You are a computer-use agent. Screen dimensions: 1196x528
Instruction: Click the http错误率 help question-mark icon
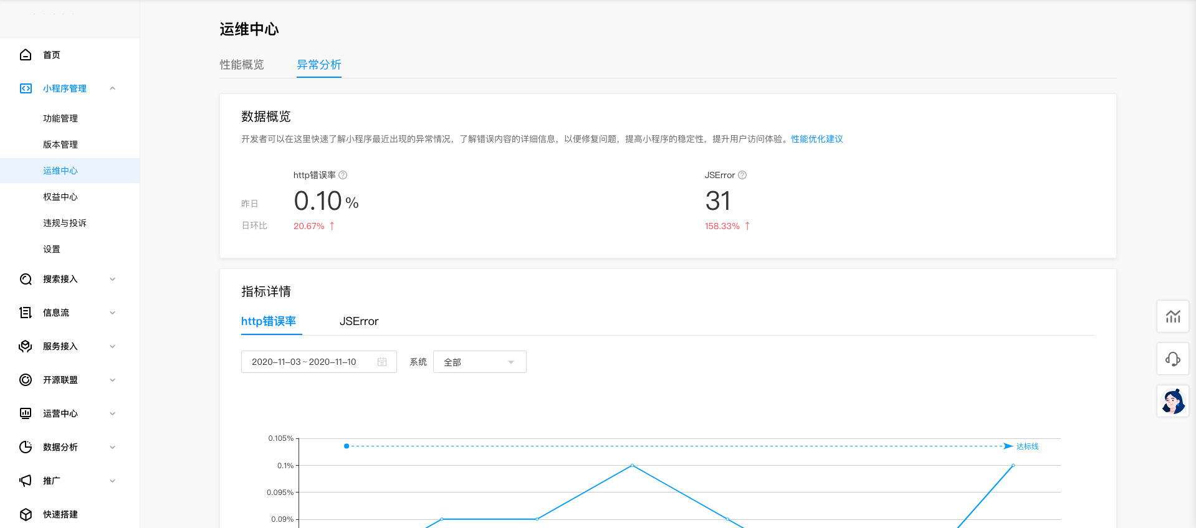pos(343,175)
